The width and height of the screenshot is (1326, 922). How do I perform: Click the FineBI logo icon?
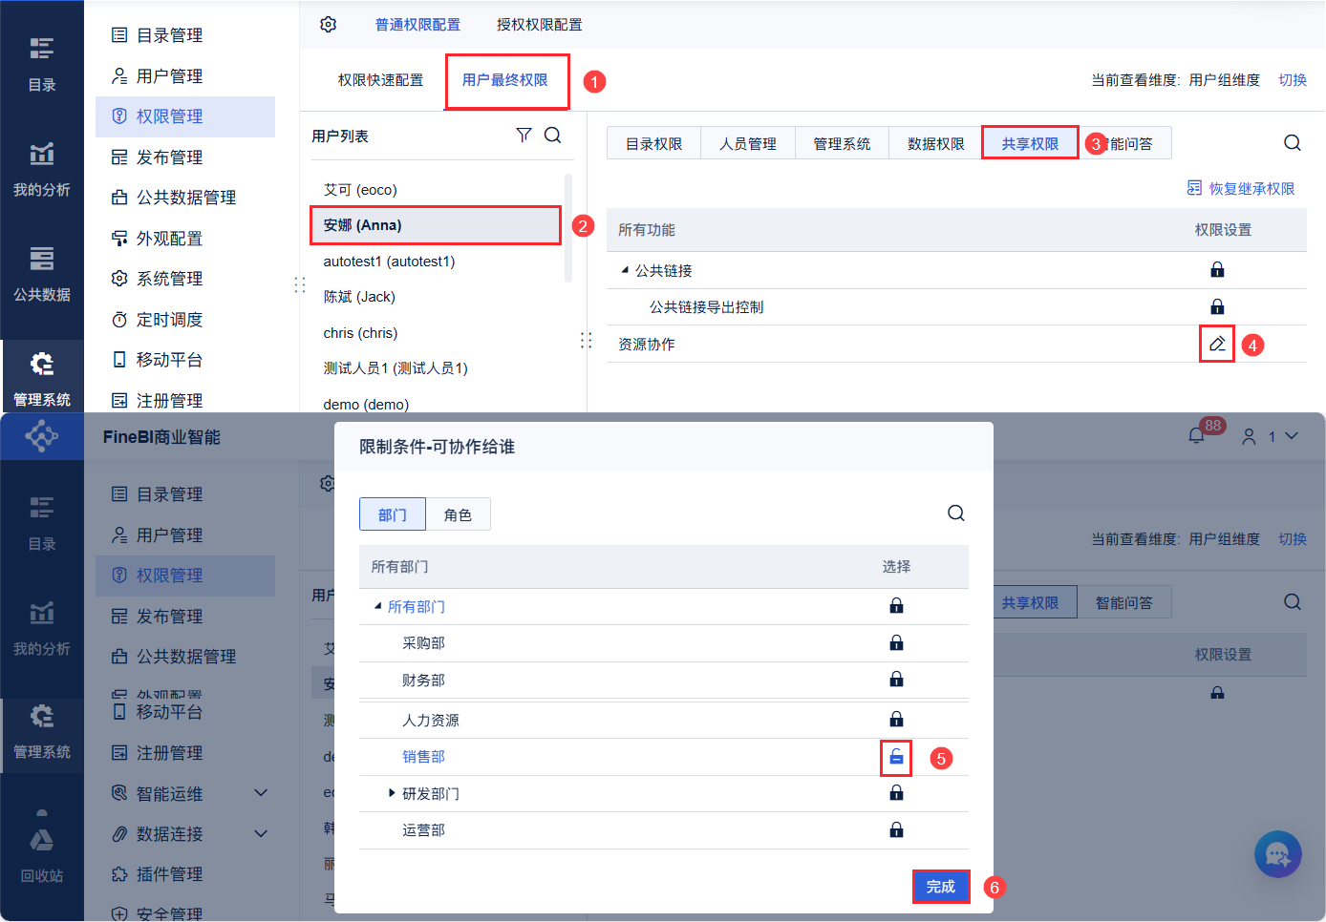coord(42,436)
